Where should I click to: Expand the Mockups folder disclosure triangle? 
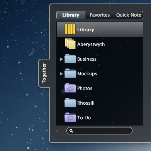click(x=61, y=74)
